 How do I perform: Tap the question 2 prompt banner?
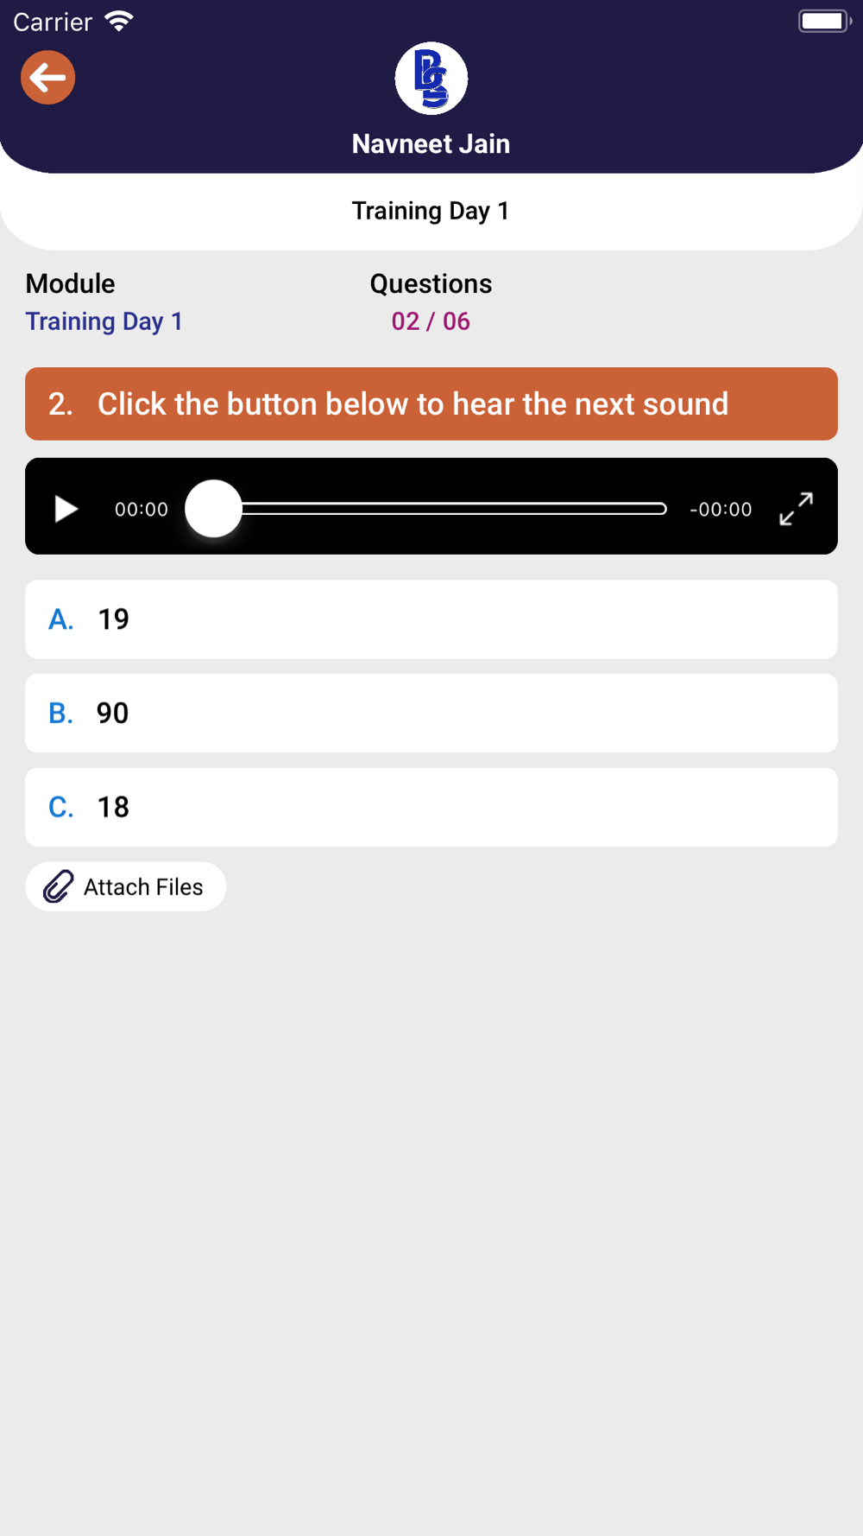click(431, 404)
